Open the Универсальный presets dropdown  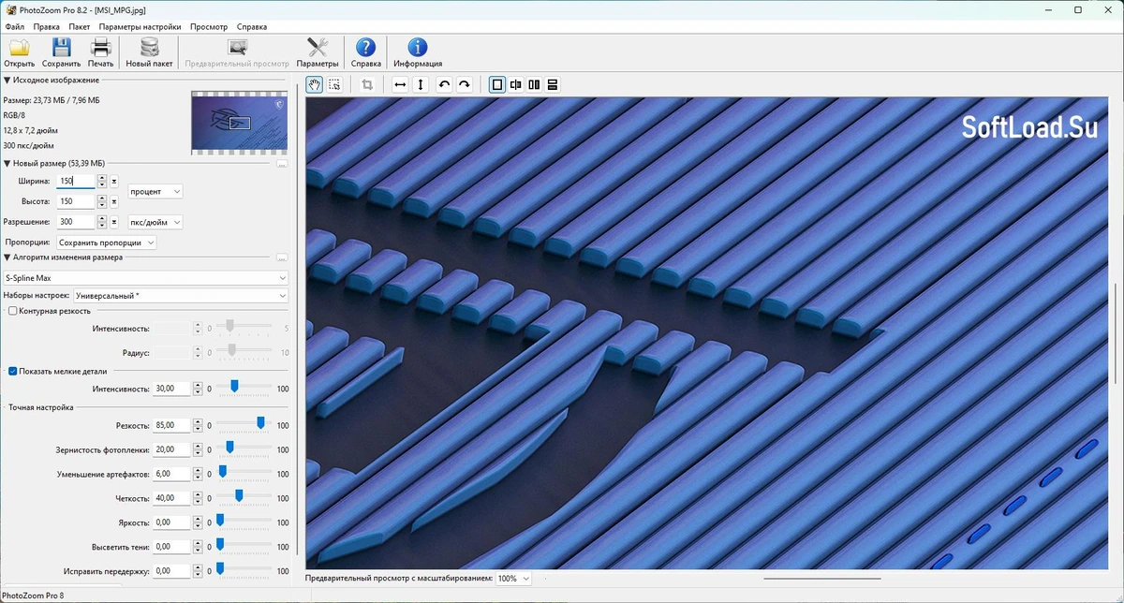click(181, 296)
